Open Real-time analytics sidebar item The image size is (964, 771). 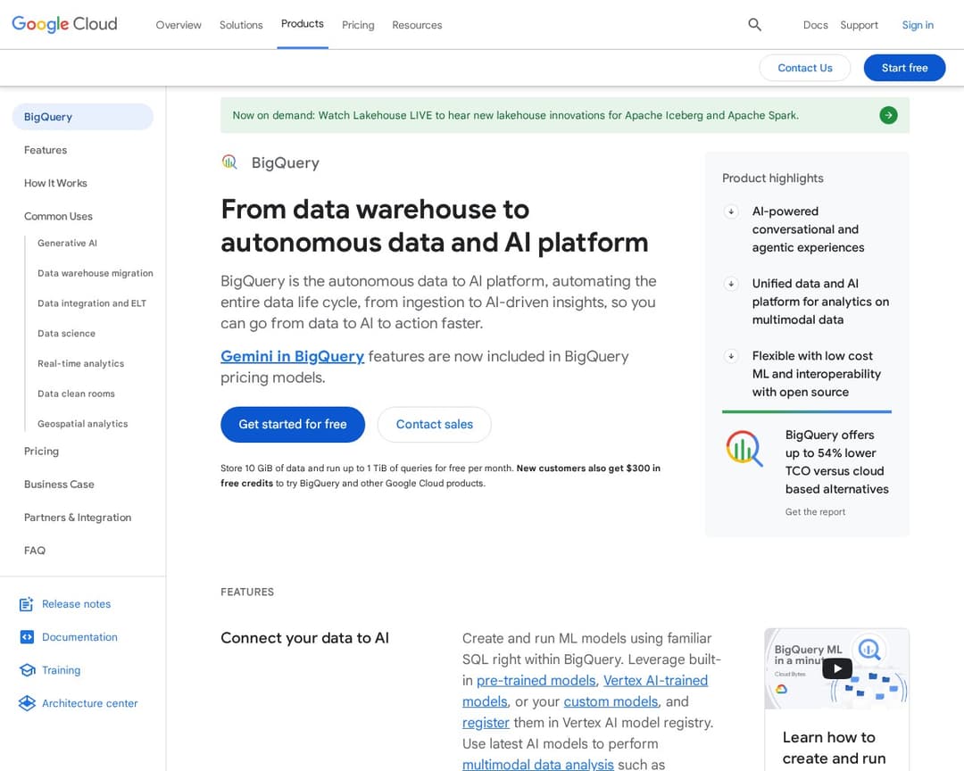[x=80, y=363]
